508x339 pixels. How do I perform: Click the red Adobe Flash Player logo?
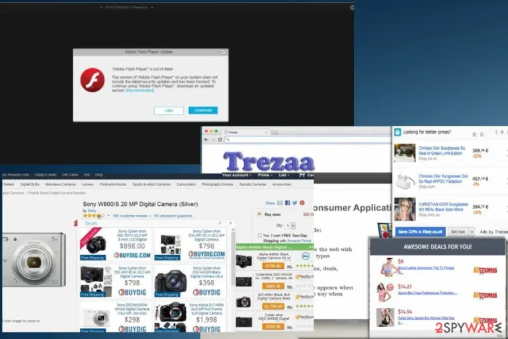[93, 80]
